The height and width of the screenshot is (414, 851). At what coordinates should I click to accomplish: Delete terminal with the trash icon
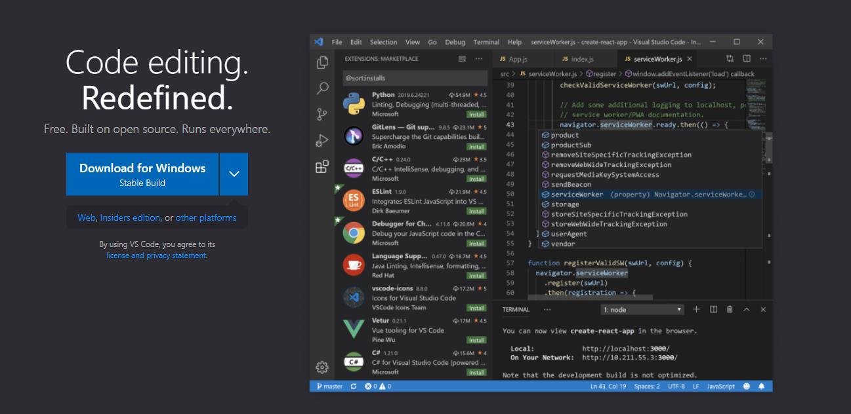pos(730,309)
